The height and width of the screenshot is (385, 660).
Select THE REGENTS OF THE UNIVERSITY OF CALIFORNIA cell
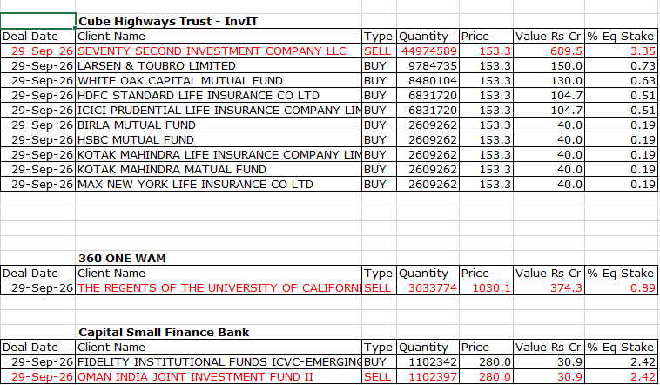219,287
